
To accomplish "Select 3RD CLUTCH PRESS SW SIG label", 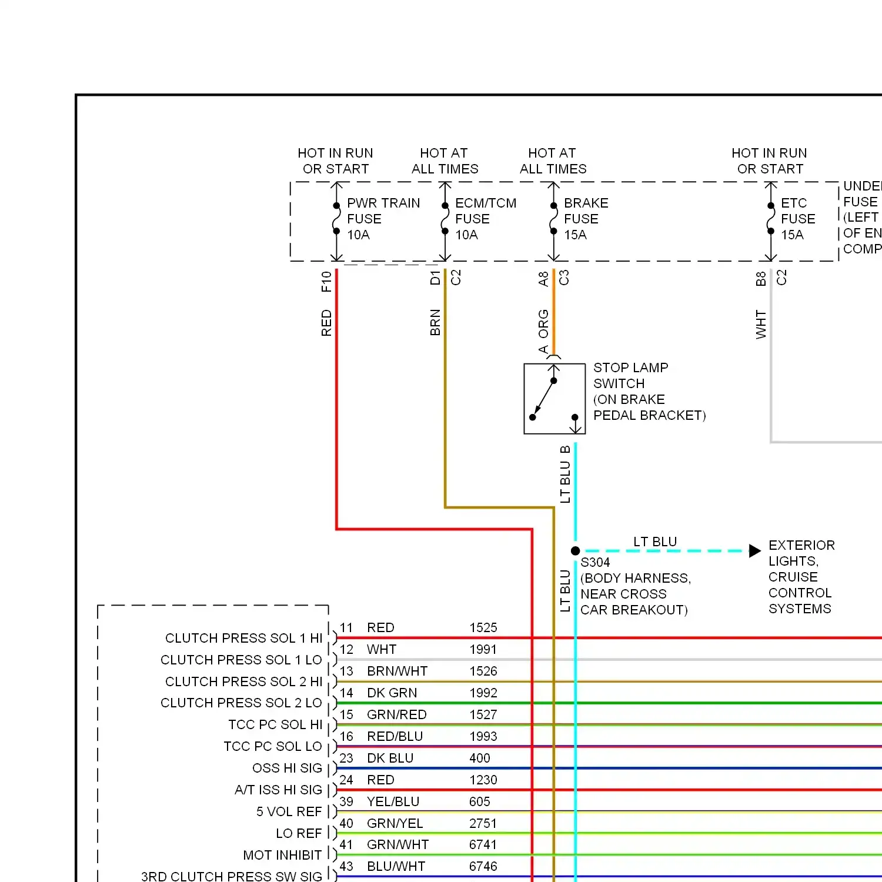I will tap(232, 876).
